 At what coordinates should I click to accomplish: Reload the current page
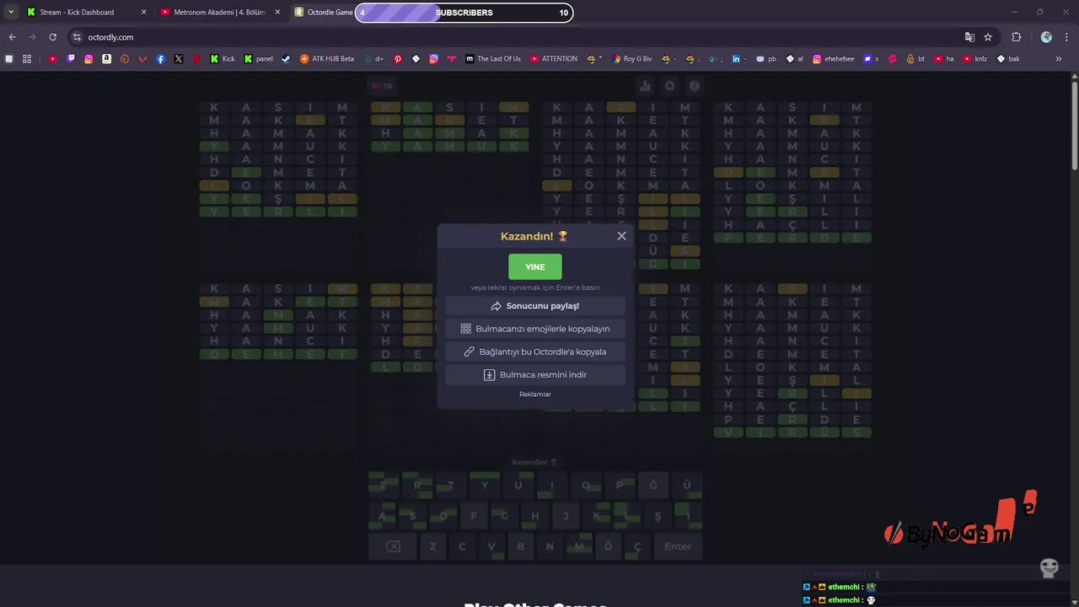click(x=52, y=37)
